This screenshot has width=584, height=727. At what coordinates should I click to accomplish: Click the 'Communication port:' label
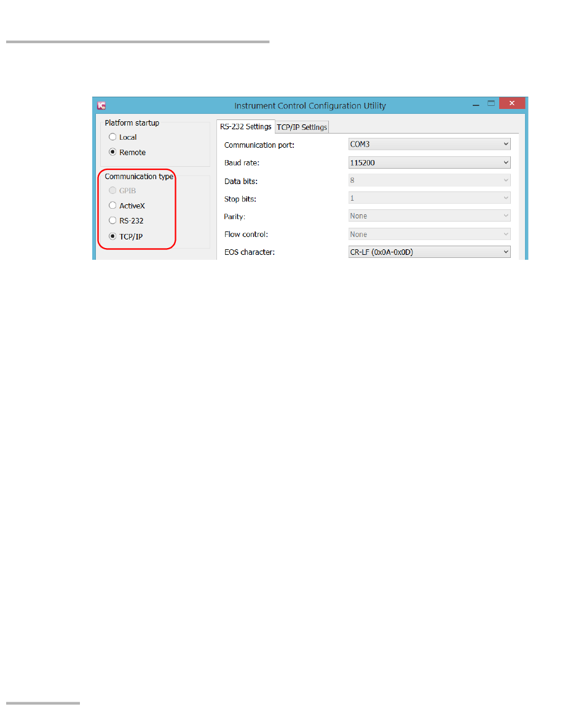(x=259, y=145)
